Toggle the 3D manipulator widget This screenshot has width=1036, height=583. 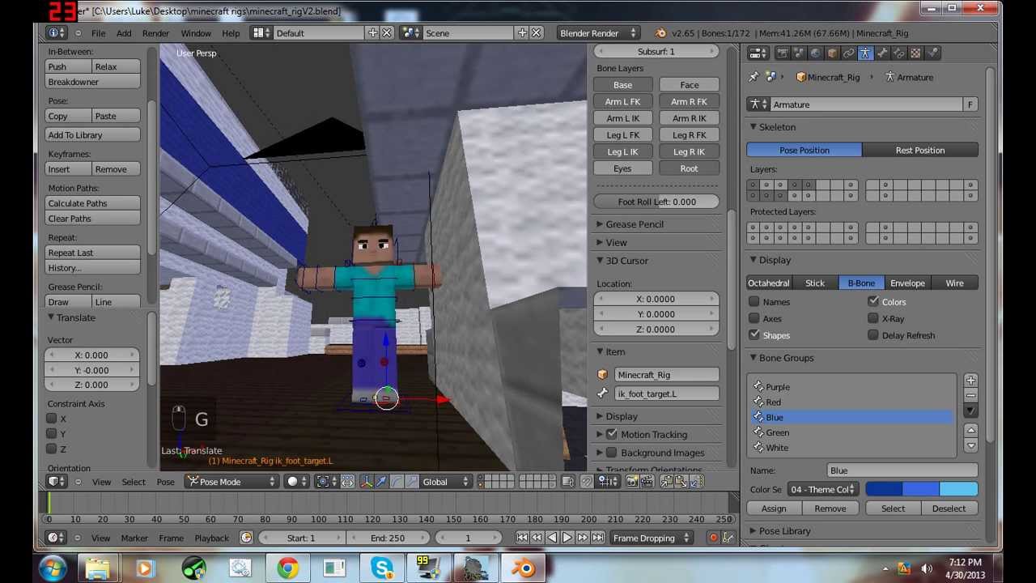pos(366,482)
